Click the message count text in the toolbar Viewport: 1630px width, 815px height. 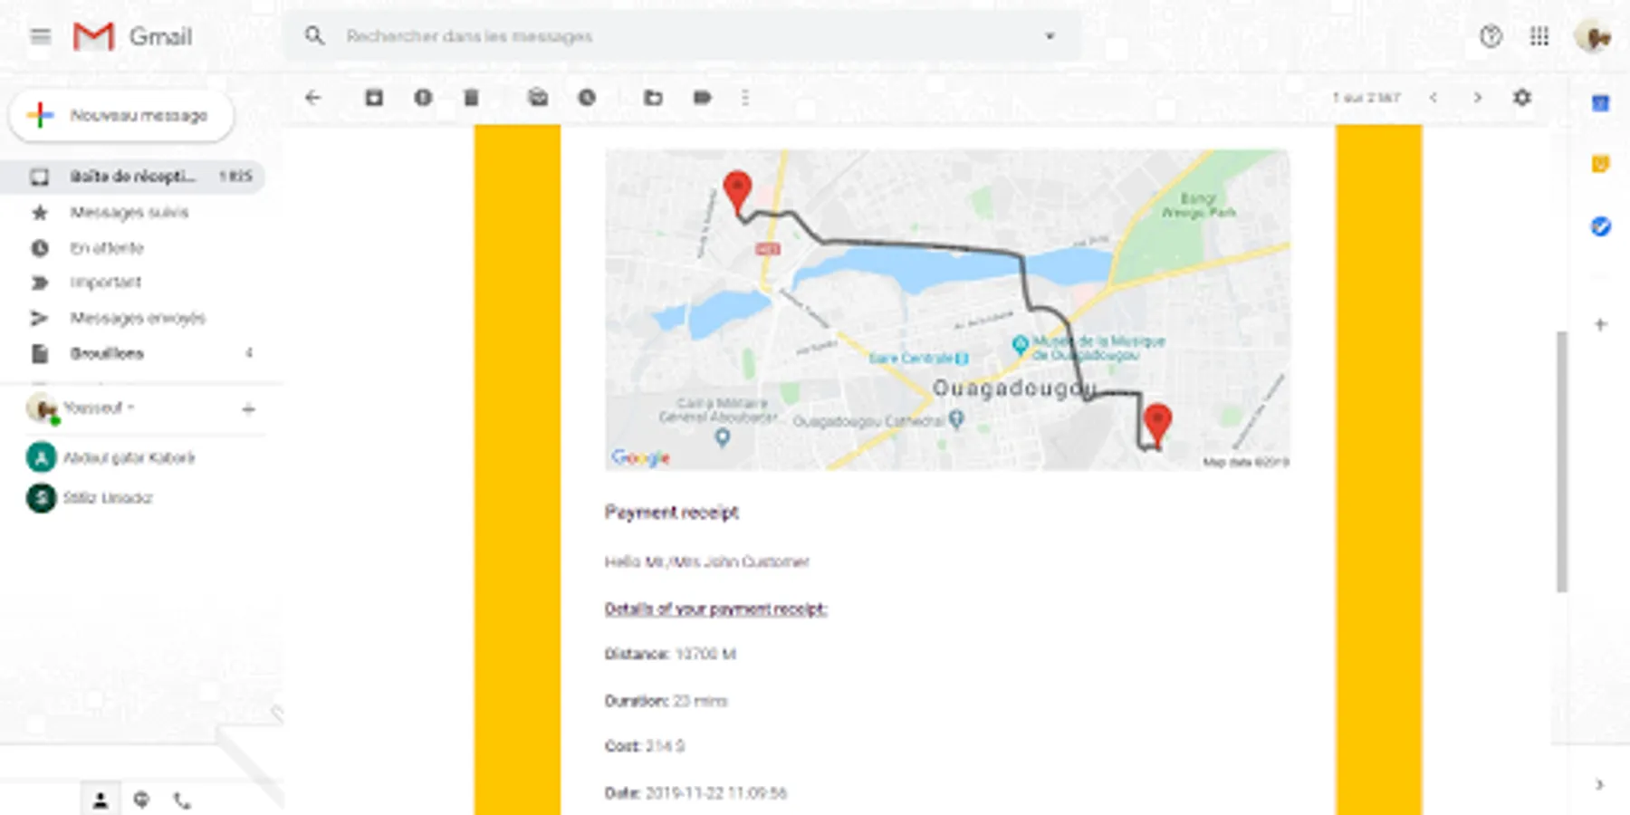tap(1366, 98)
